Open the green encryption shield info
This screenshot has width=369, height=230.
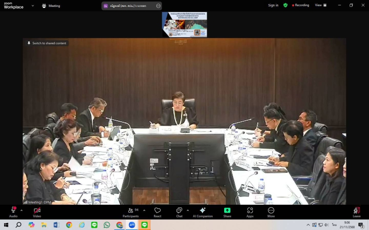tap(286, 6)
